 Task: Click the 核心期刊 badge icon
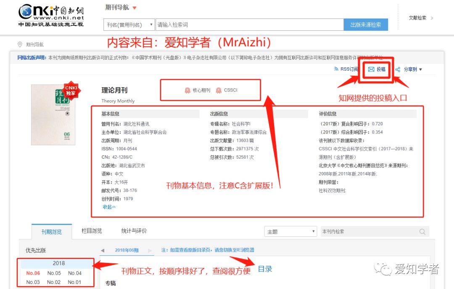click(x=187, y=90)
